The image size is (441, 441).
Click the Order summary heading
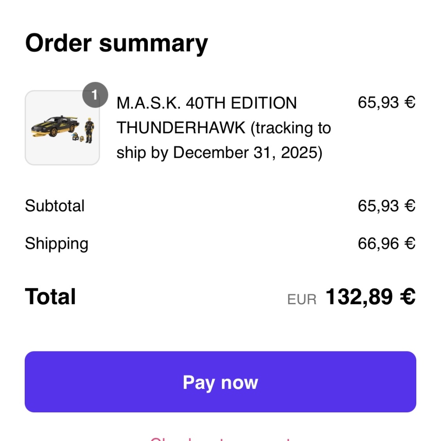[116, 43]
